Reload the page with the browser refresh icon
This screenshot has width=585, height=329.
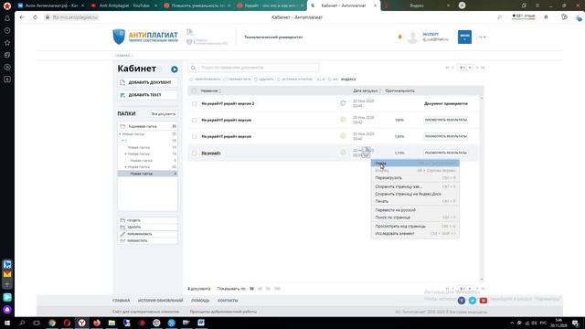pyautogui.click(x=35, y=17)
